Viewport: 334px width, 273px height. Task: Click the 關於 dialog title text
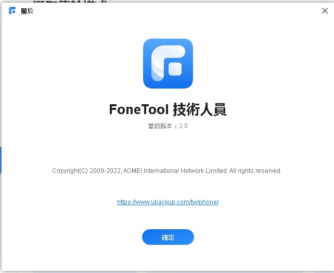click(27, 11)
